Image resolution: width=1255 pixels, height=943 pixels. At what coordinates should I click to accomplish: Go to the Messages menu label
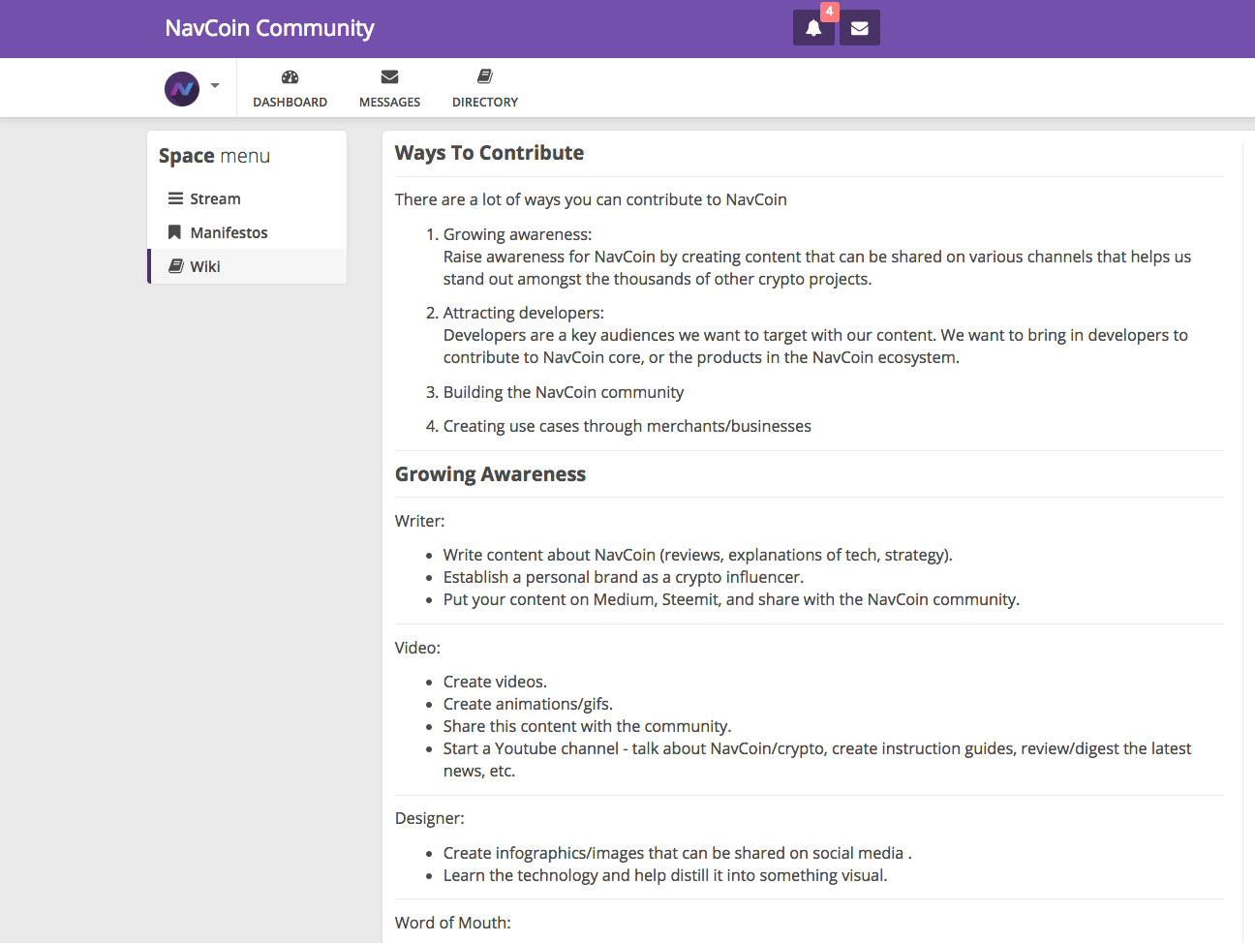pyautogui.click(x=389, y=102)
